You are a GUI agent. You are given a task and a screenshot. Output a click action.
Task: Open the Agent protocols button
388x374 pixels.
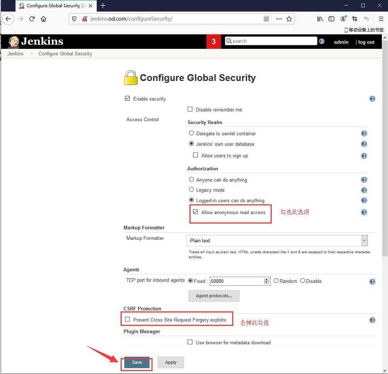point(214,296)
